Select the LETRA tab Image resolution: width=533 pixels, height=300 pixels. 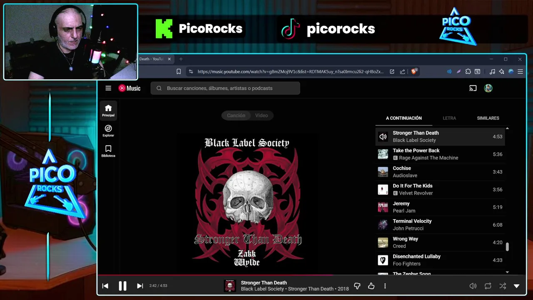tap(449, 118)
